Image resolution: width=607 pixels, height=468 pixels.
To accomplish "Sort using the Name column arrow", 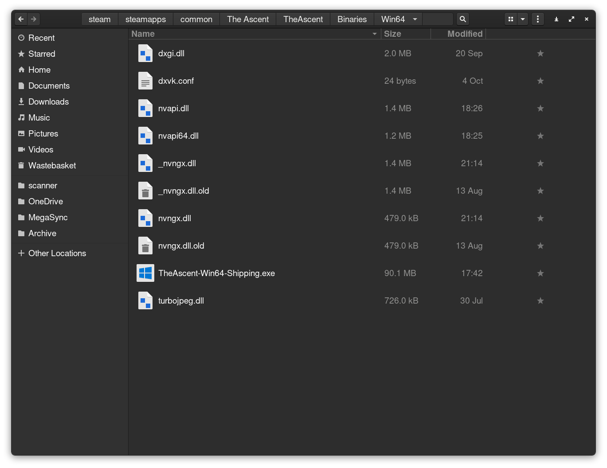I will (x=375, y=34).
